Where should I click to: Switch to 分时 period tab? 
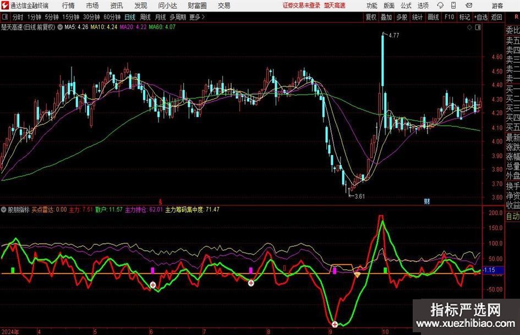pyautogui.click(x=18, y=17)
